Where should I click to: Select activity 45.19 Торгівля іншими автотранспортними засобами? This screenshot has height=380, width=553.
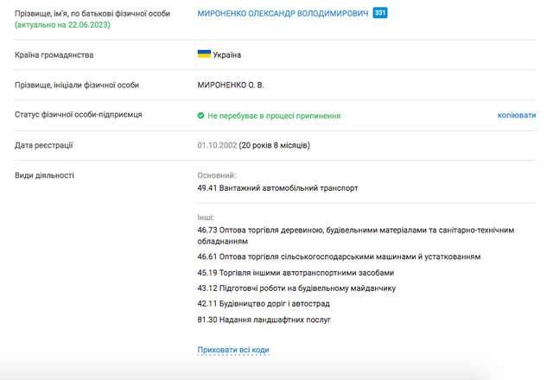coord(296,272)
